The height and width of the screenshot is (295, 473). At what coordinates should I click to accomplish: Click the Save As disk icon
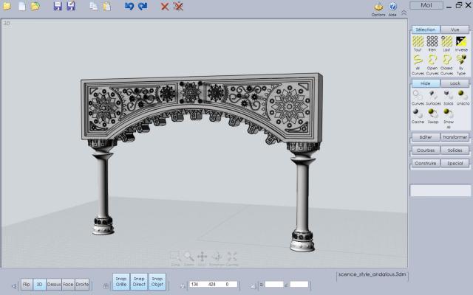pyautogui.click(x=71, y=6)
